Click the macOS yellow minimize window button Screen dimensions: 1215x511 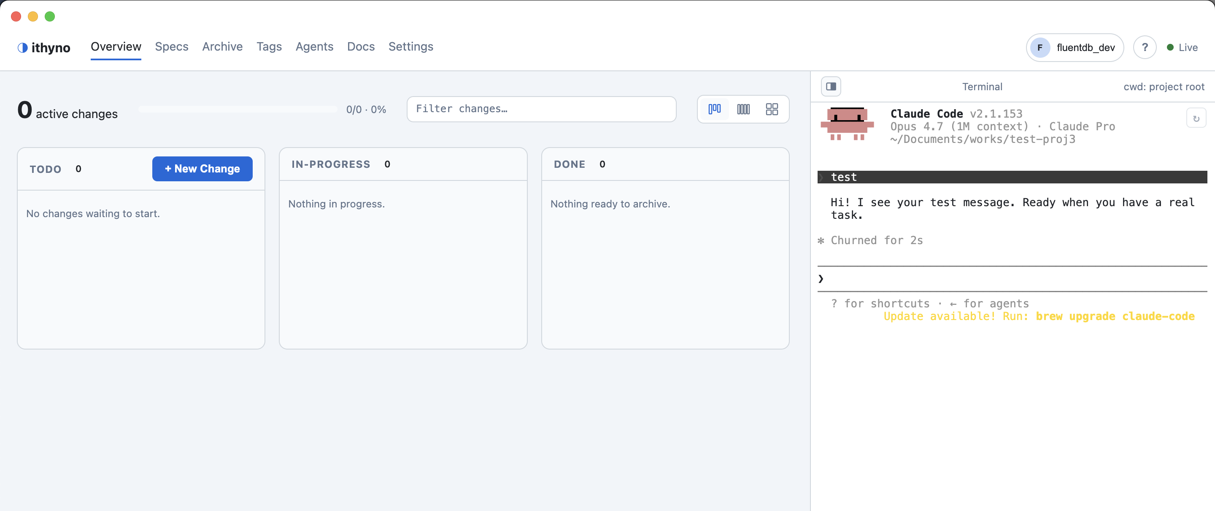(x=32, y=16)
